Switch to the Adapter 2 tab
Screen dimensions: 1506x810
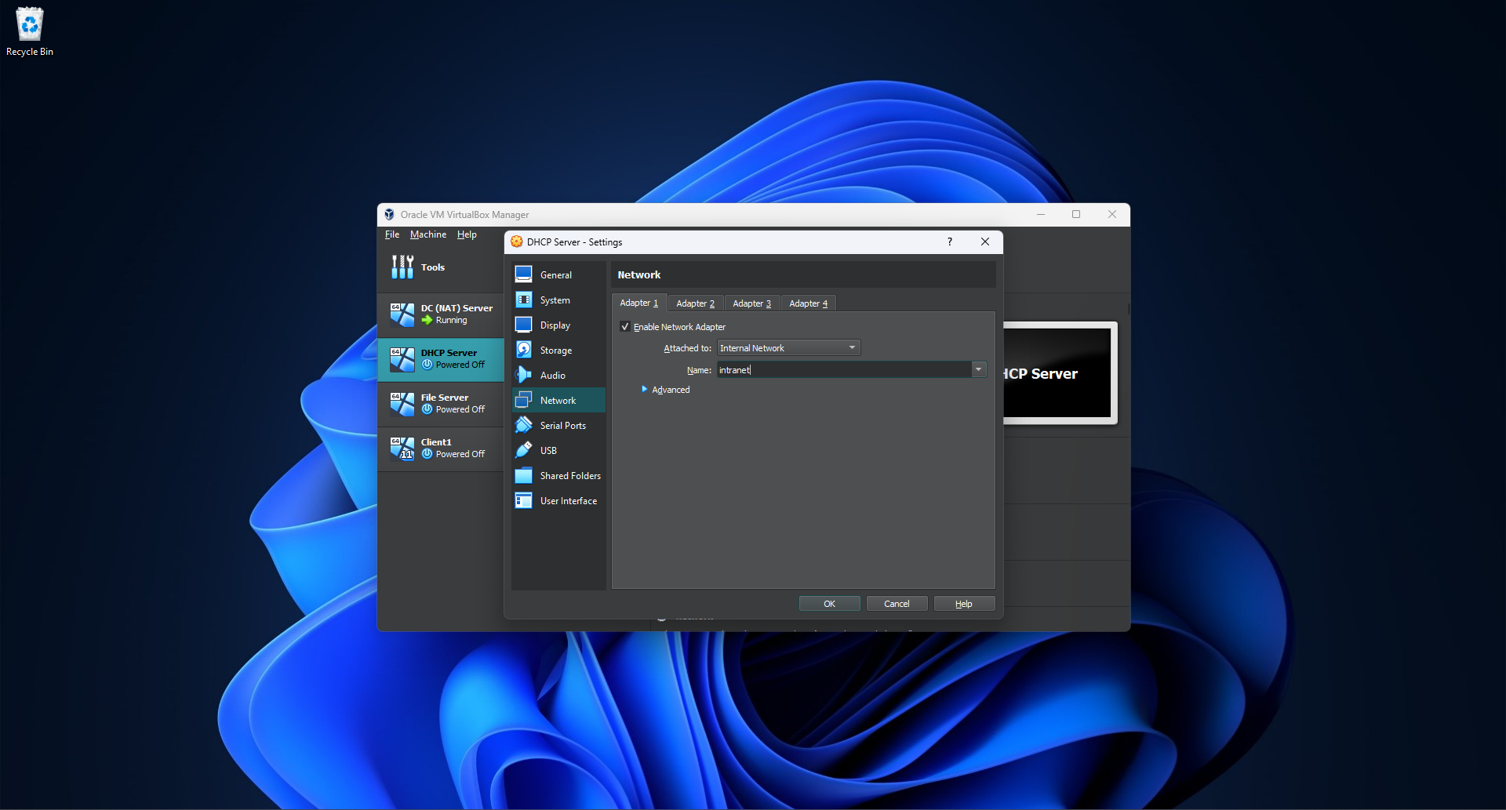696,303
